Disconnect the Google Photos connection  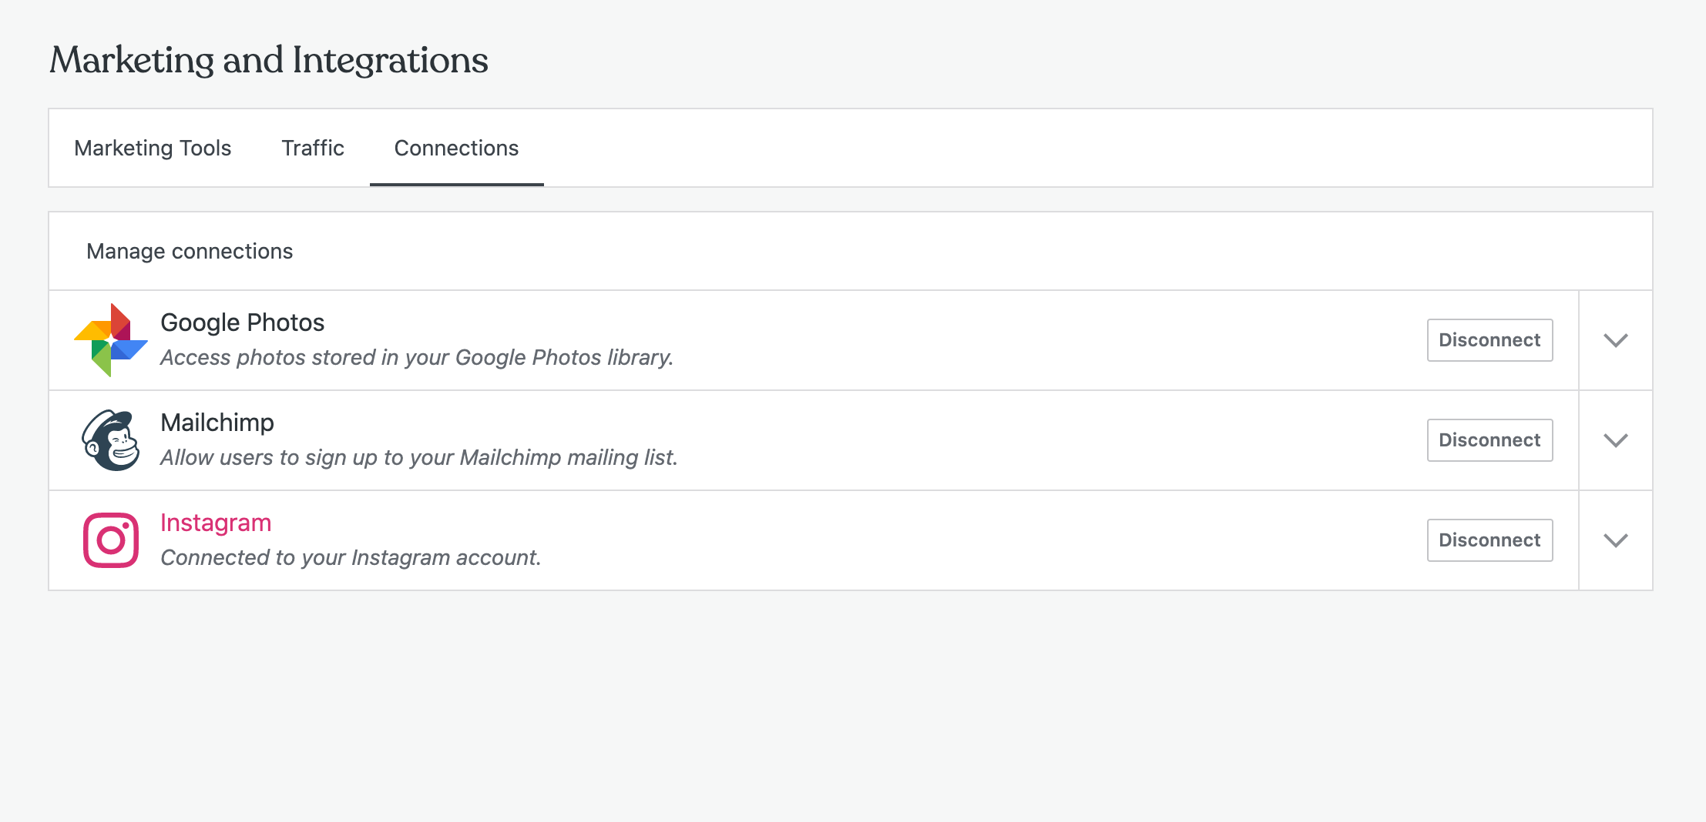tap(1489, 340)
